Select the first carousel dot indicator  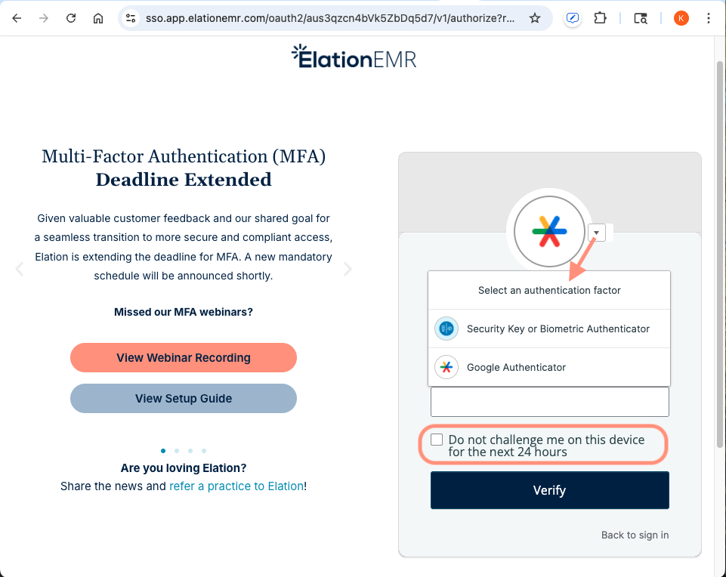tap(162, 450)
